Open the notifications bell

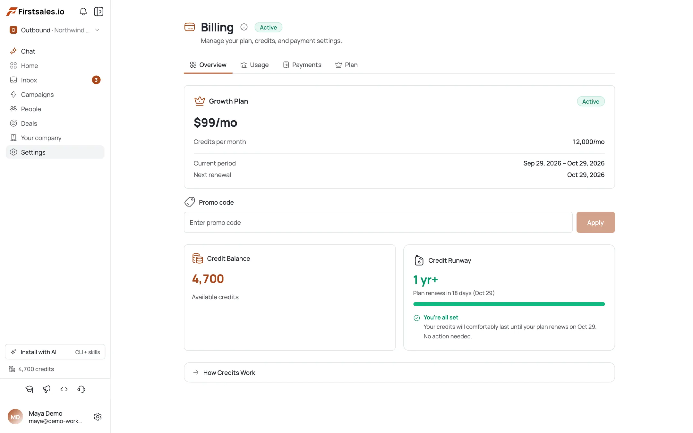pos(83,12)
